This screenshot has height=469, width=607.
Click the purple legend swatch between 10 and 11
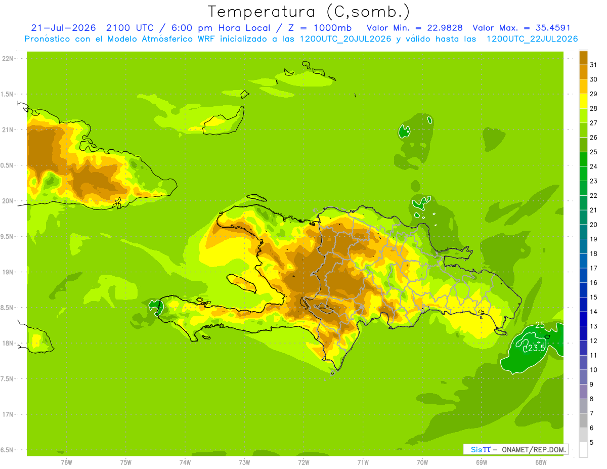pyautogui.click(x=583, y=362)
